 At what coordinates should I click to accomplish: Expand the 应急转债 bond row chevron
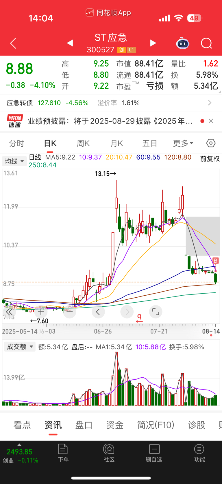coord(210,103)
